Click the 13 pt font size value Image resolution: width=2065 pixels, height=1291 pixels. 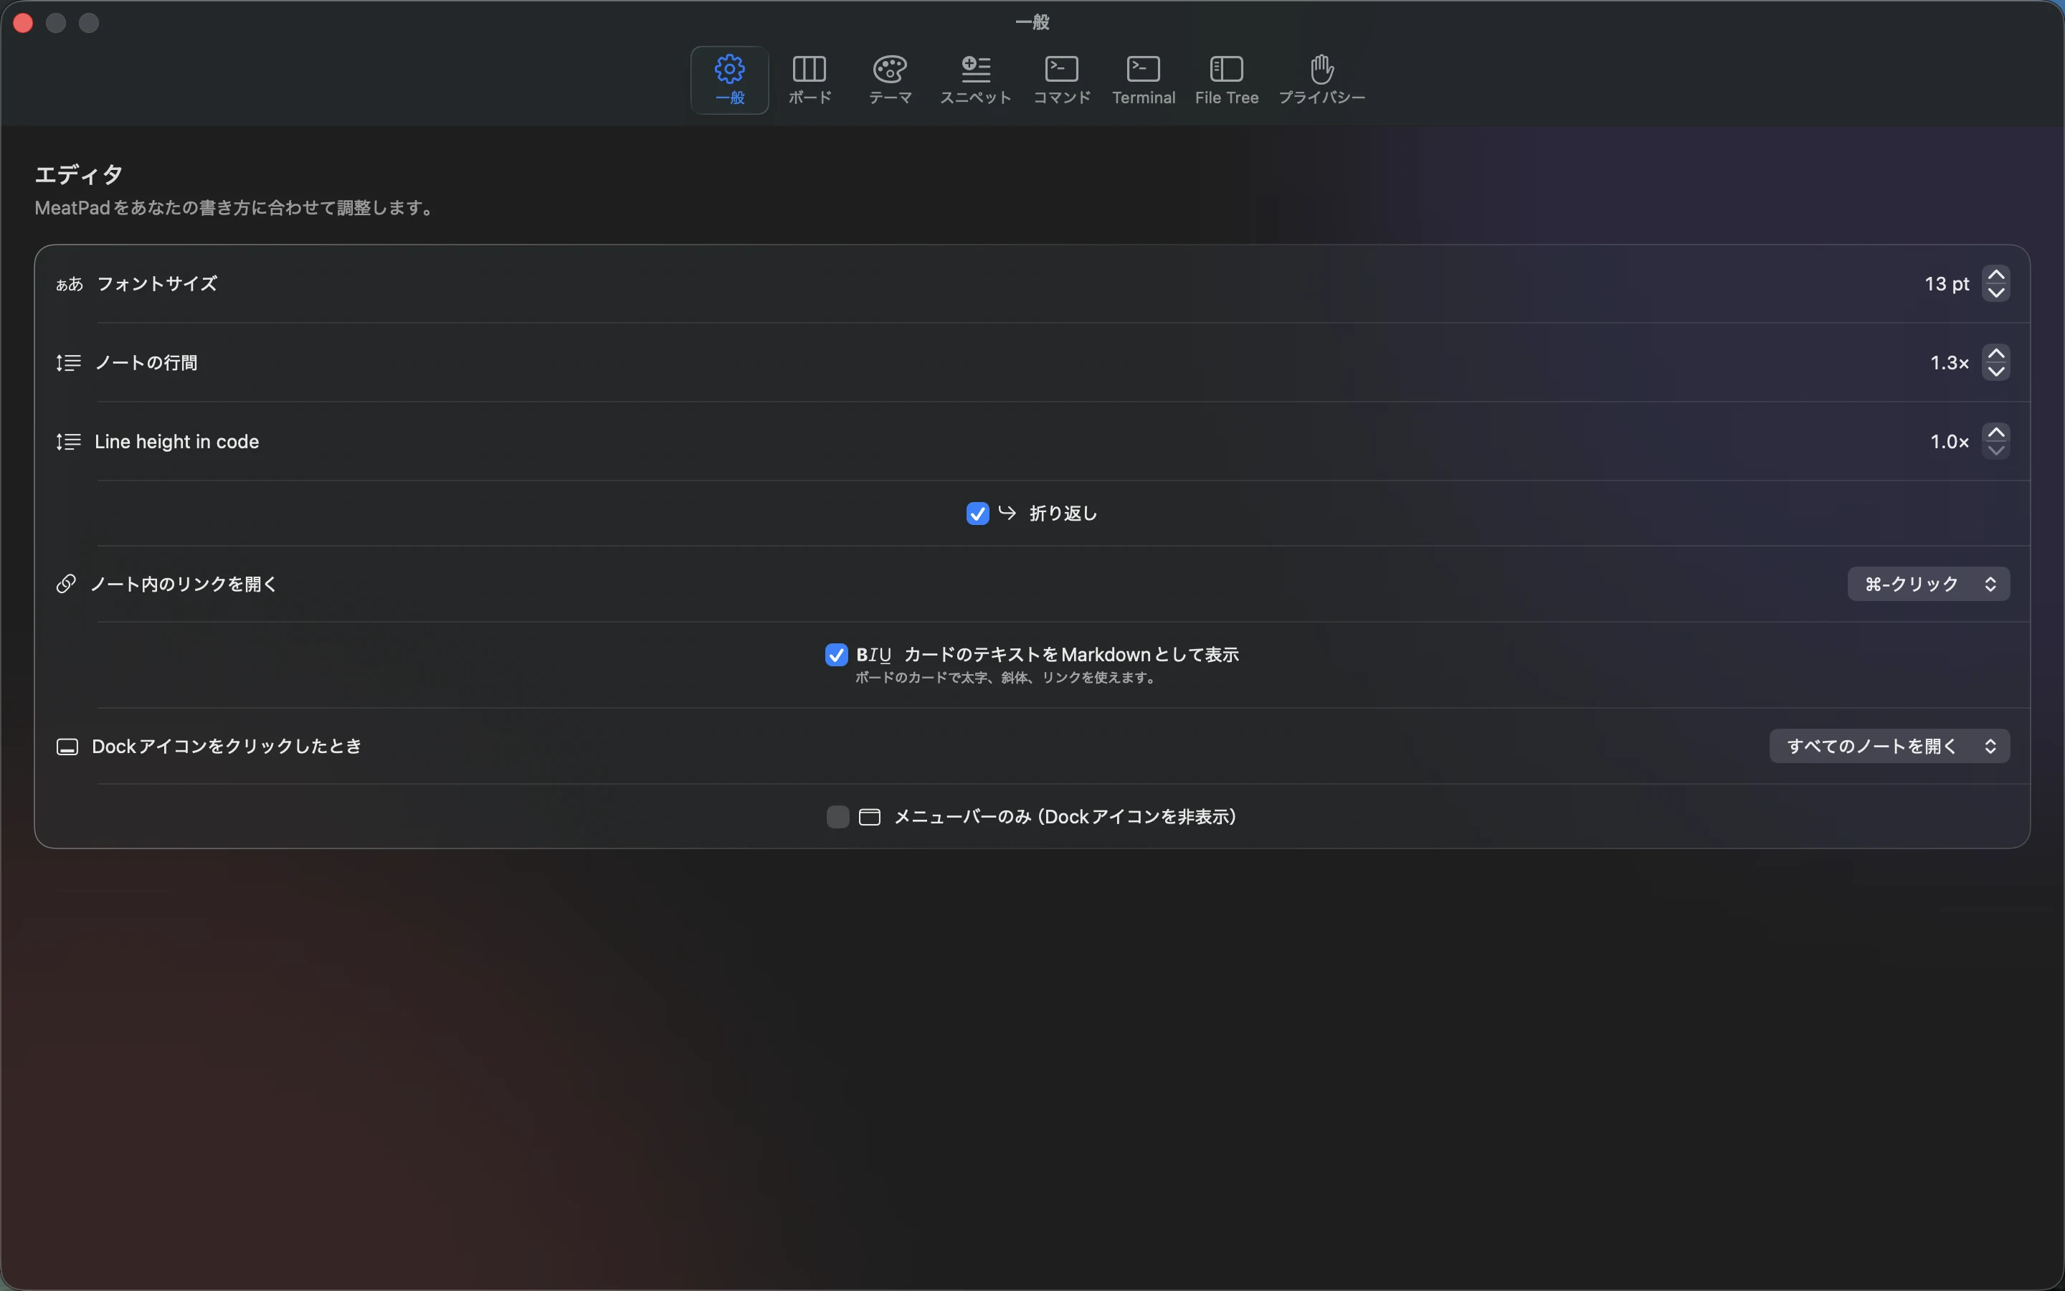pyautogui.click(x=1947, y=283)
